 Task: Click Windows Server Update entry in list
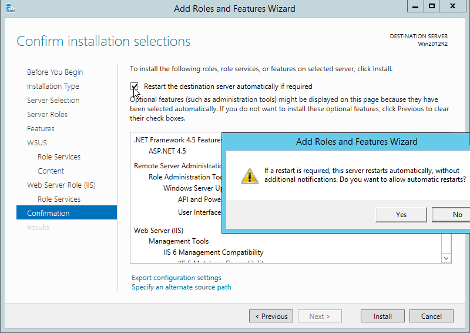click(x=193, y=188)
